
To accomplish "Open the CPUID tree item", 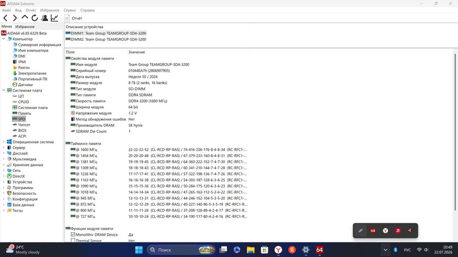I will click(23, 102).
